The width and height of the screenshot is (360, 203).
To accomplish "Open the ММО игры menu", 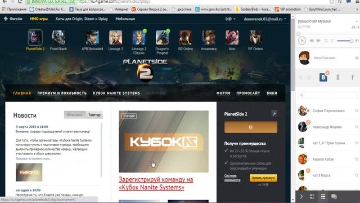I will [39, 19].
